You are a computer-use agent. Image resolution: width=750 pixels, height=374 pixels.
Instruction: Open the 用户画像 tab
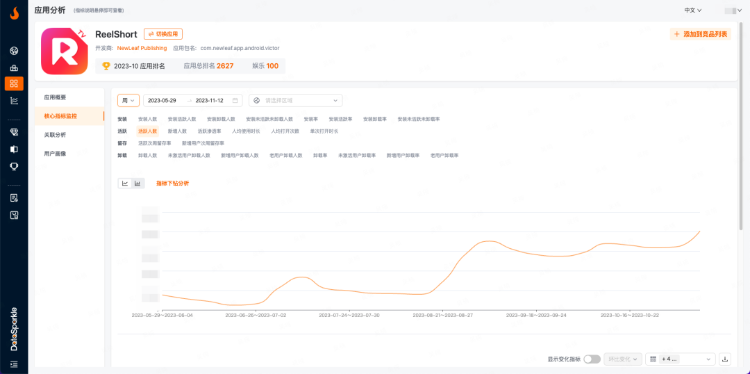[55, 153]
